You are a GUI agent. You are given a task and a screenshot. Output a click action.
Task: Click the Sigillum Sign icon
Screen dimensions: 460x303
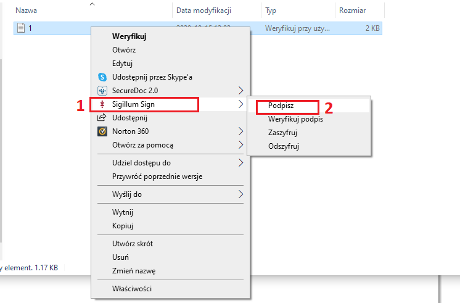pos(102,104)
